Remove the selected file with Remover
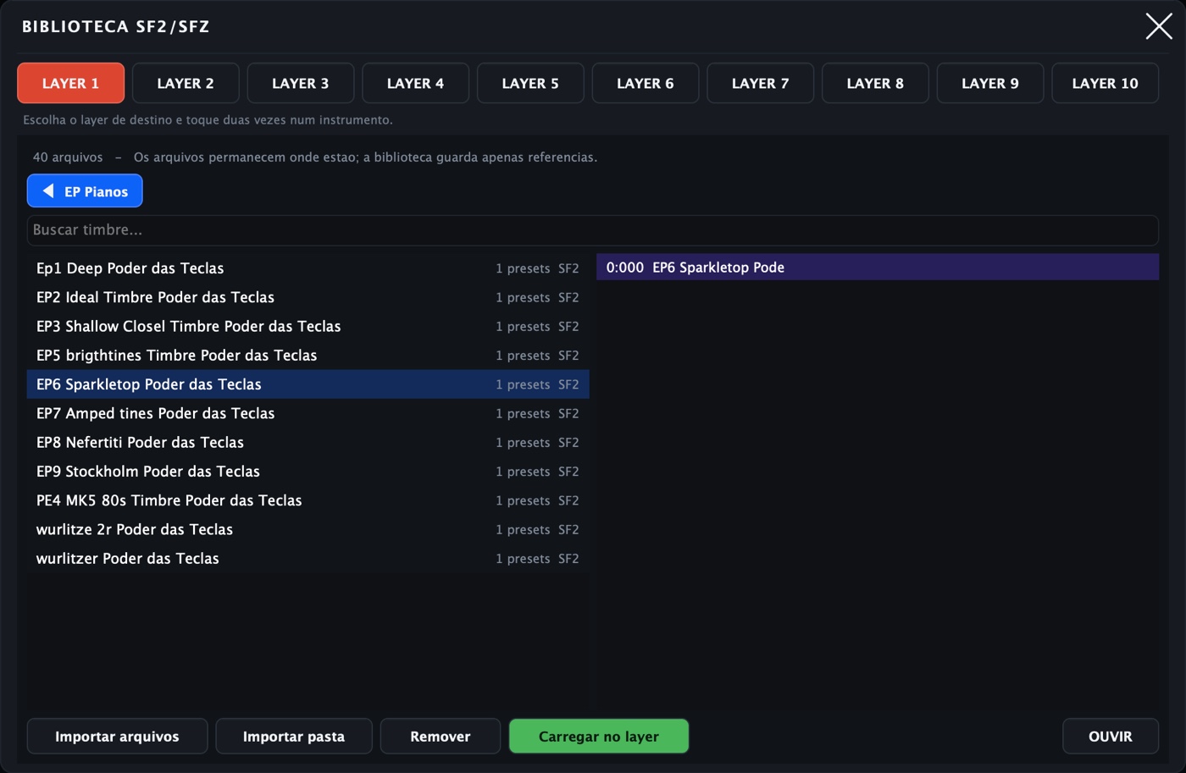The image size is (1186, 773). click(x=441, y=737)
